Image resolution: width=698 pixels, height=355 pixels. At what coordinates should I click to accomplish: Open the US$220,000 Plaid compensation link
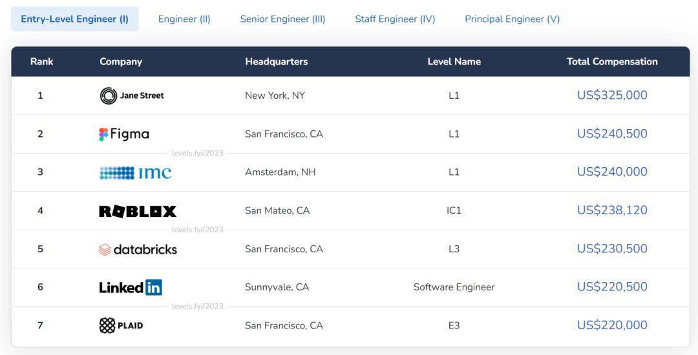pyautogui.click(x=611, y=325)
